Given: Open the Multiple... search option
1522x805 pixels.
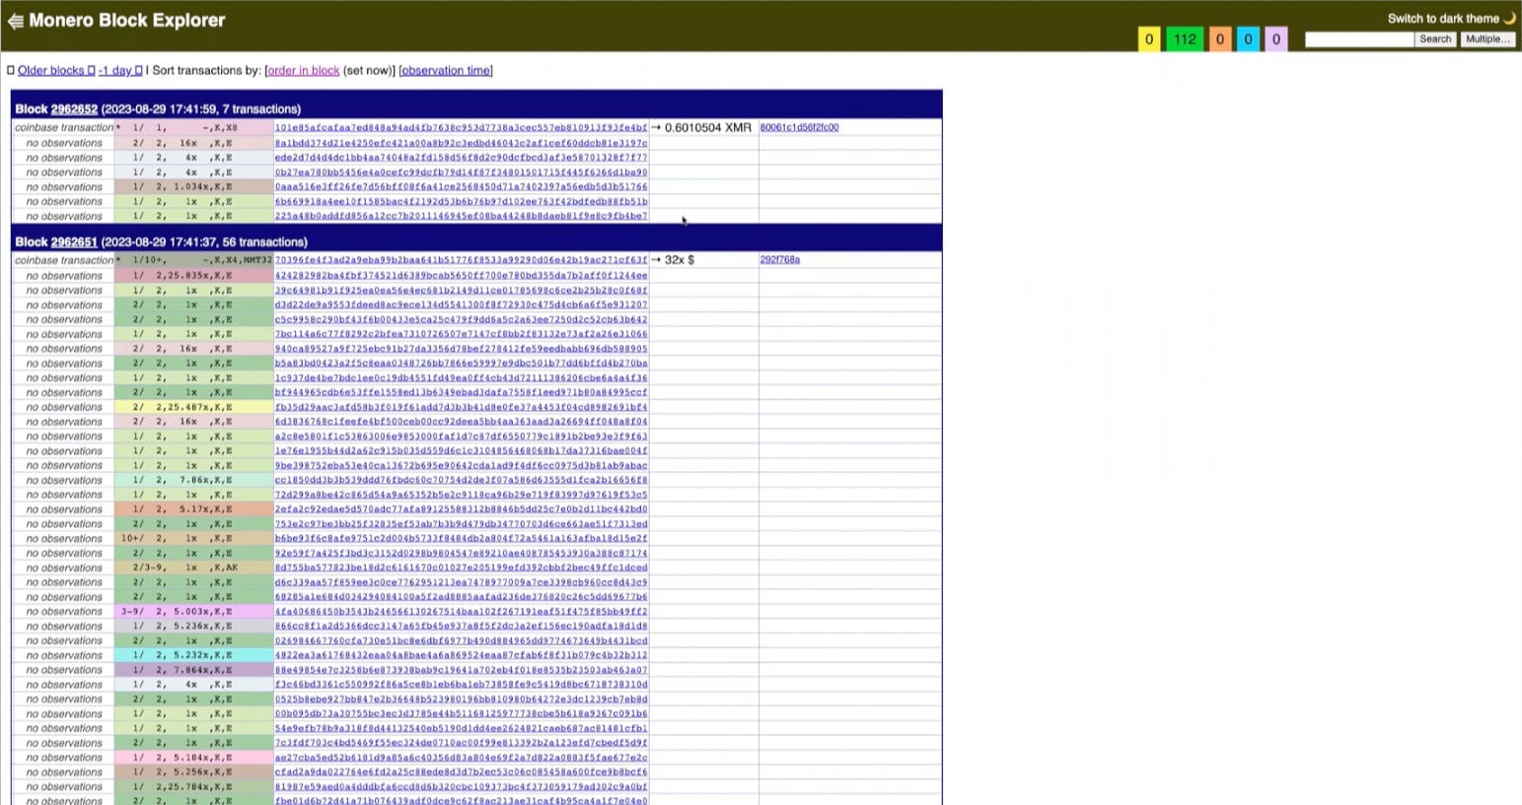Looking at the screenshot, I should (1487, 39).
